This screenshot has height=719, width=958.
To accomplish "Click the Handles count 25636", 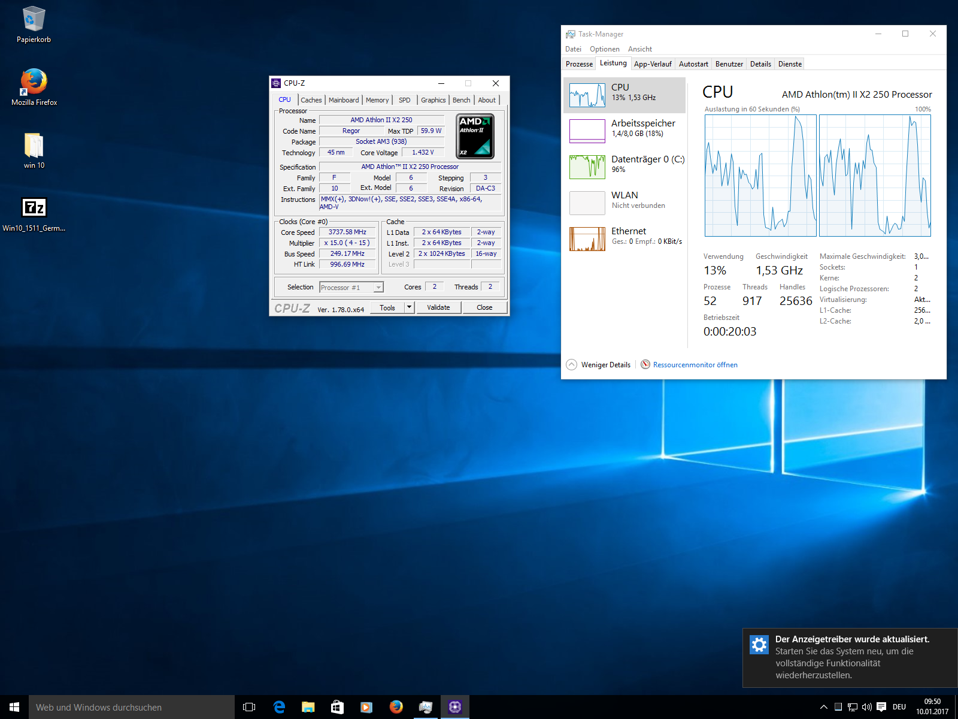I will (796, 301).
